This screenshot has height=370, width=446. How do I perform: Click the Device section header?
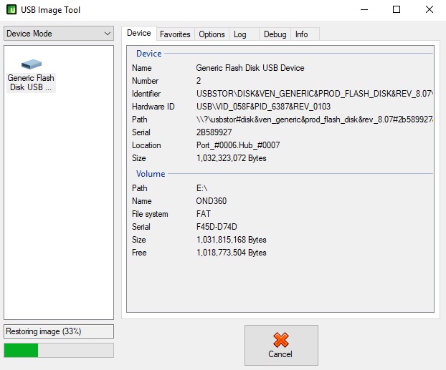[x=148, y=54]
